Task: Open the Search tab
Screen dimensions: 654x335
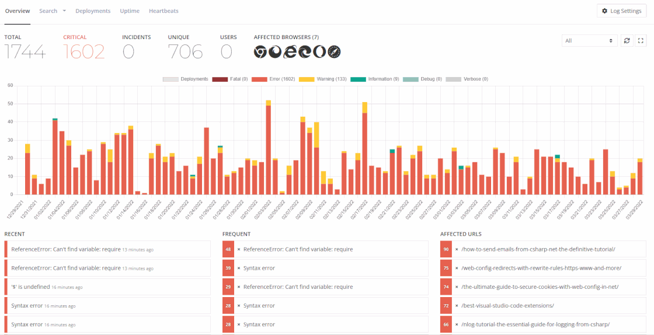Action: point(48,11)
